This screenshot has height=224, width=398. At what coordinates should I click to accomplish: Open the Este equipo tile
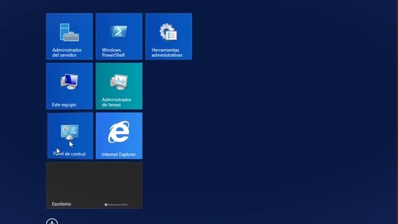(69, 86)
